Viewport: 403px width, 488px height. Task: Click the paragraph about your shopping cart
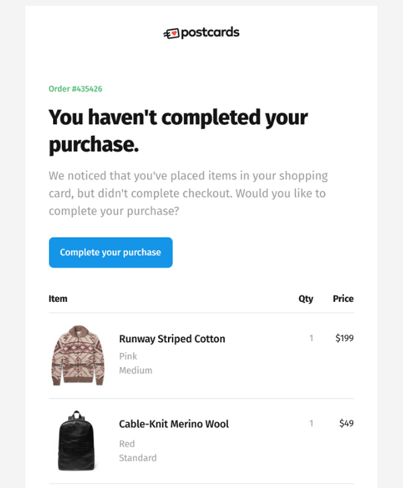[x=188, y=194]
